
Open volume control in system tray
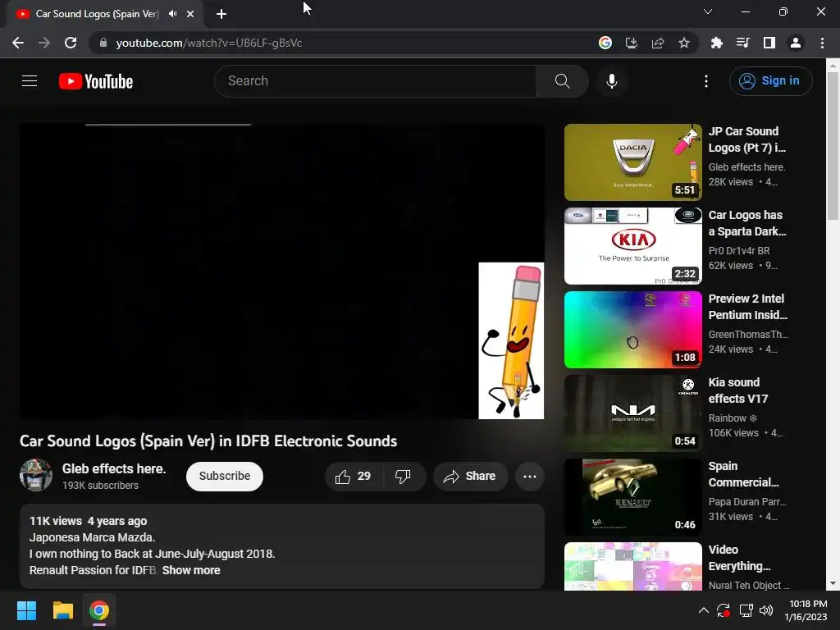pyautogui.click(x=767, y=610)
